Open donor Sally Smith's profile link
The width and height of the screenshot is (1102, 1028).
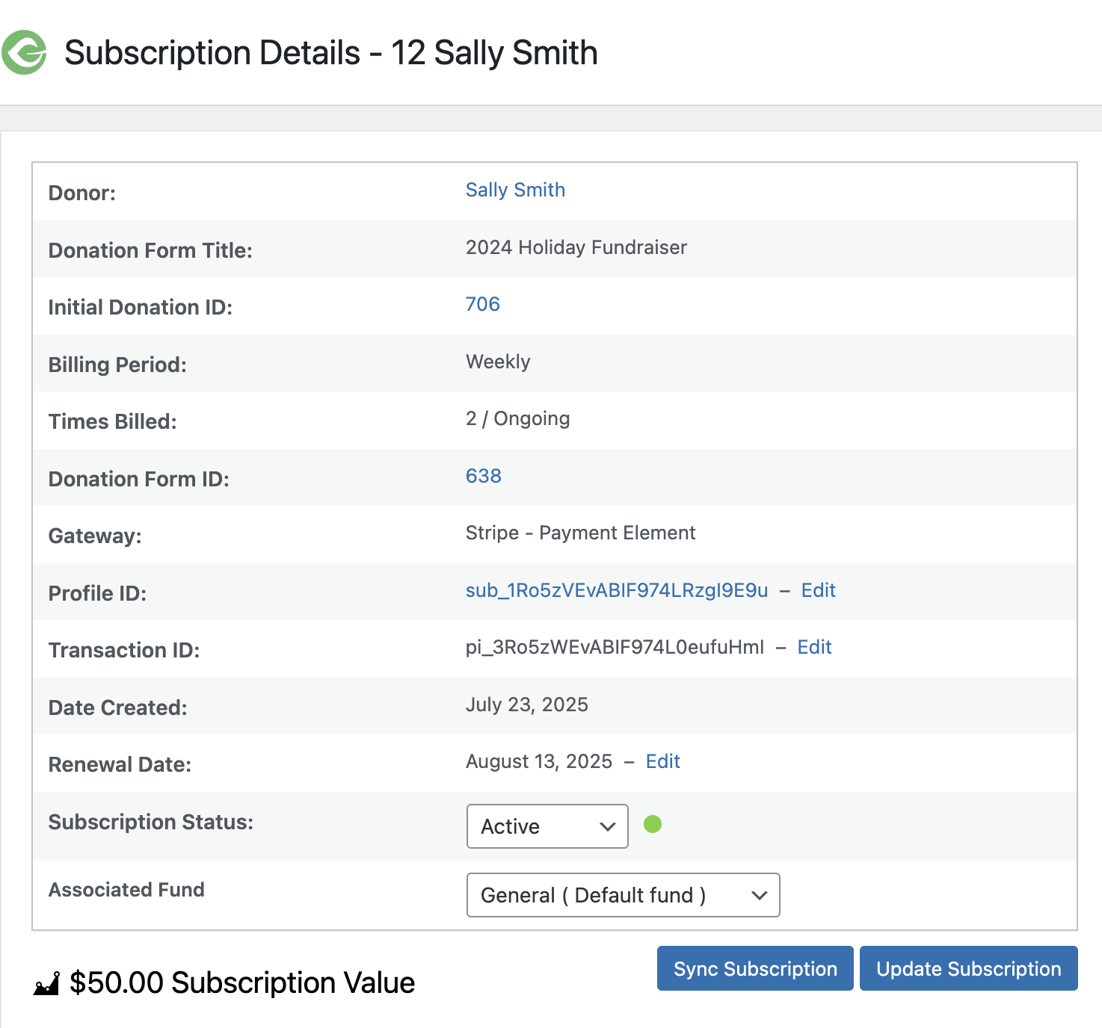tap(515, 190)
